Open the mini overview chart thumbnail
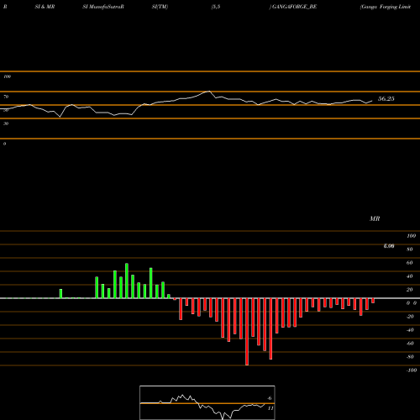 207,402
